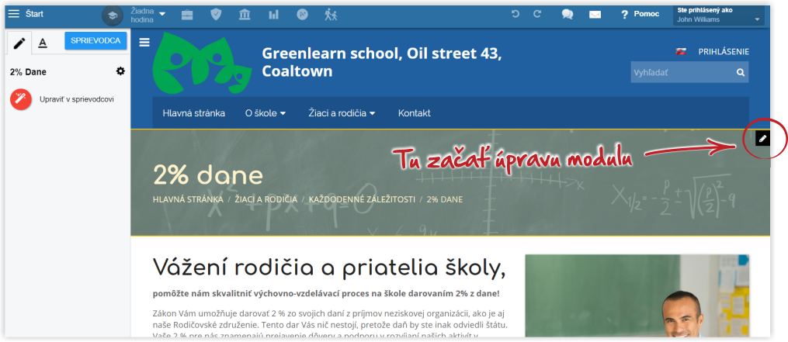This screenshot has height=342, width=788.
Task: Switch to the pencil edit tab
Action: (19, 43)
